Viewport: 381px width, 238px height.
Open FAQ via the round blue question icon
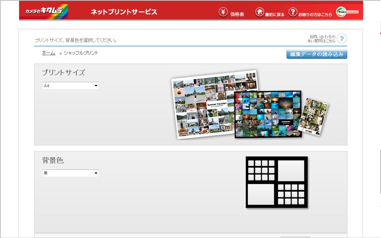(x=342, y=38)
